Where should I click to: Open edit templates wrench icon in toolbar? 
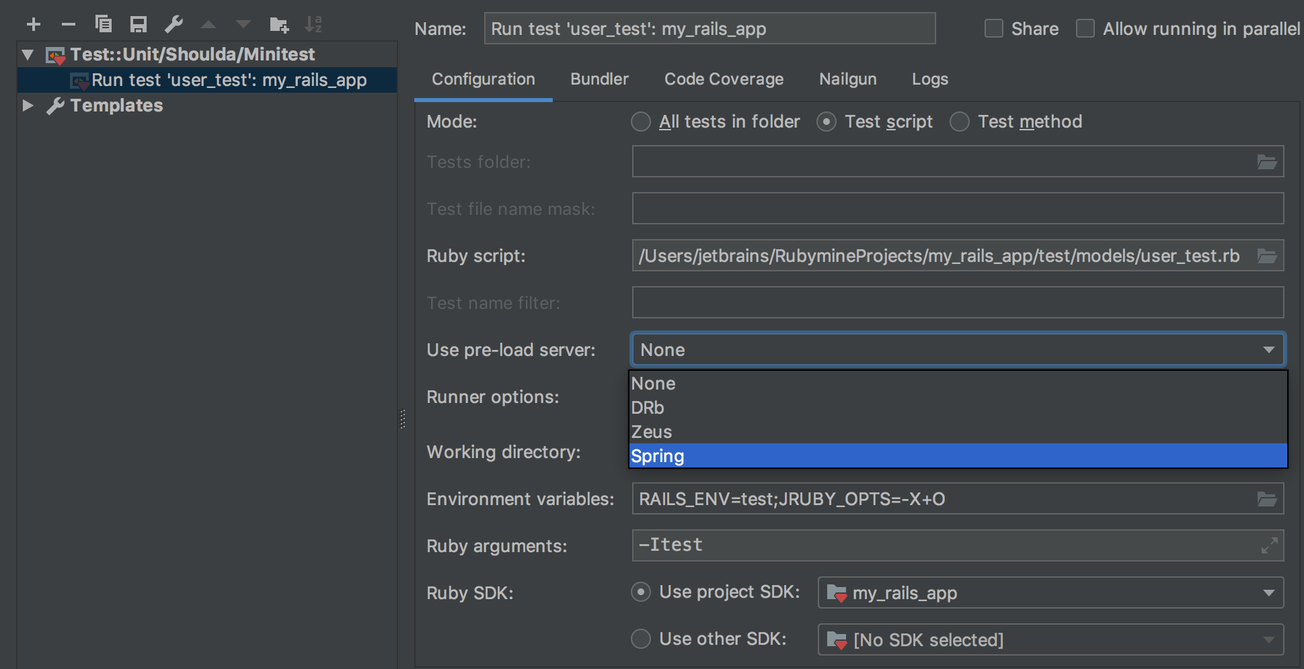(x=174, y=25)
